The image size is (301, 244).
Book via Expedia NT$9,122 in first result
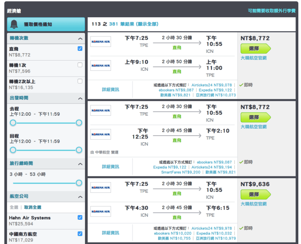pyautogui.click(x=216, y=90)
